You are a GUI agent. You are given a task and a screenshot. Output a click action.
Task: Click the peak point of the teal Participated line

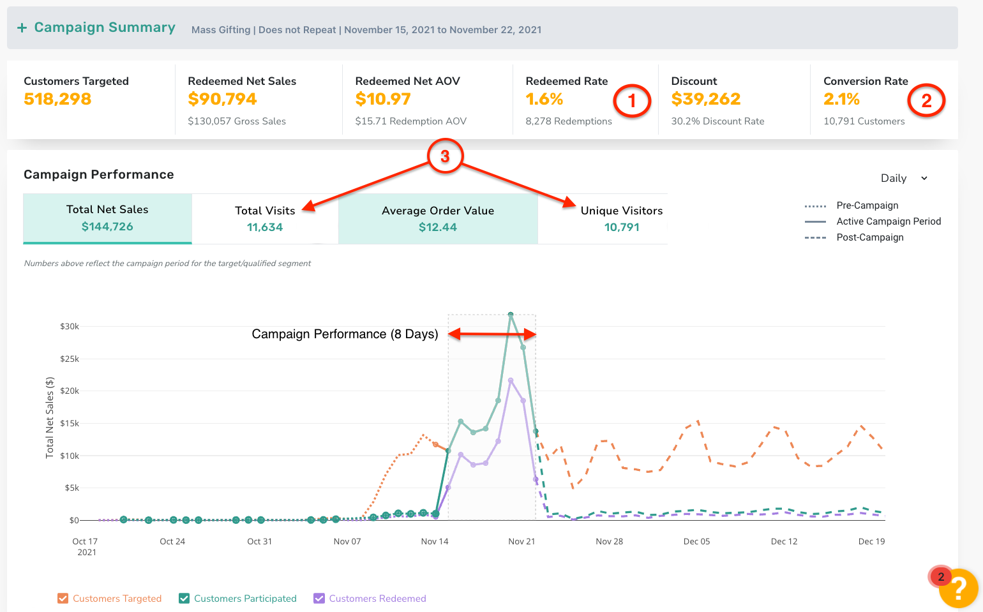511,315
